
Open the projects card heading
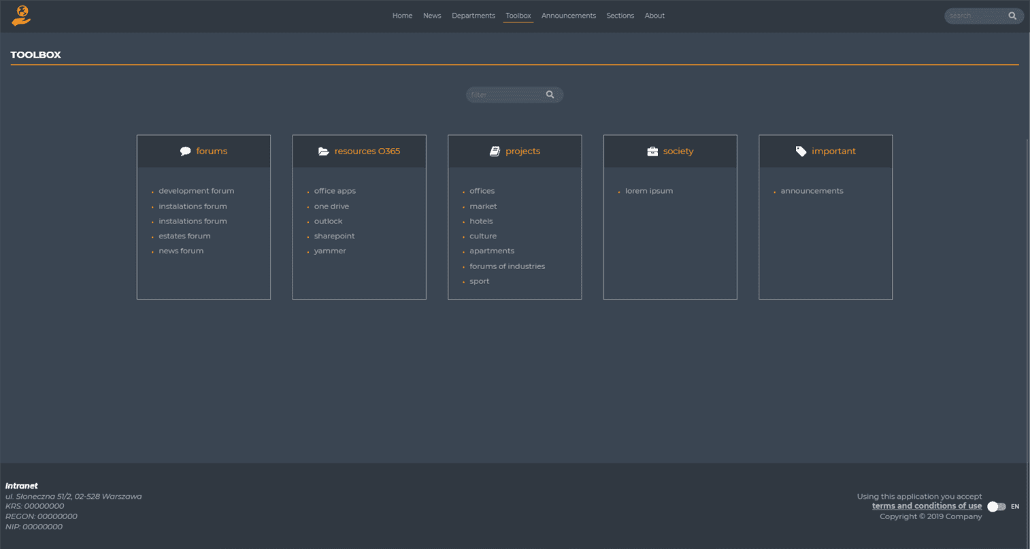point(522,152)
